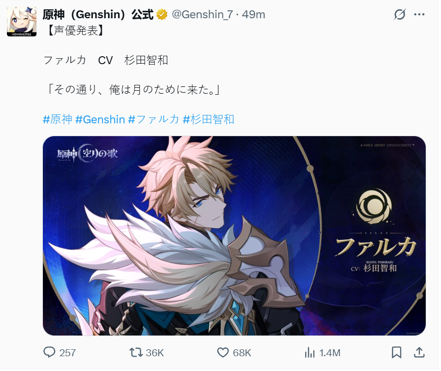Image resolution: width=441 pixels, height=371 pixels.
Task: Bookmark this Genshin post
Action: [x=397, y=352]
